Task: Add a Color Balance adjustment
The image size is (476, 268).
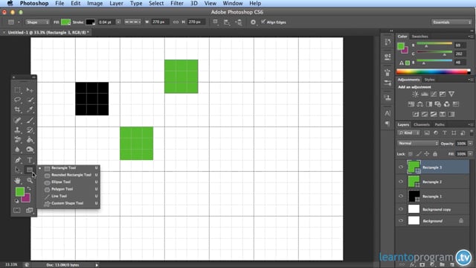Action: pyautogui.click(x=419, y=104)
